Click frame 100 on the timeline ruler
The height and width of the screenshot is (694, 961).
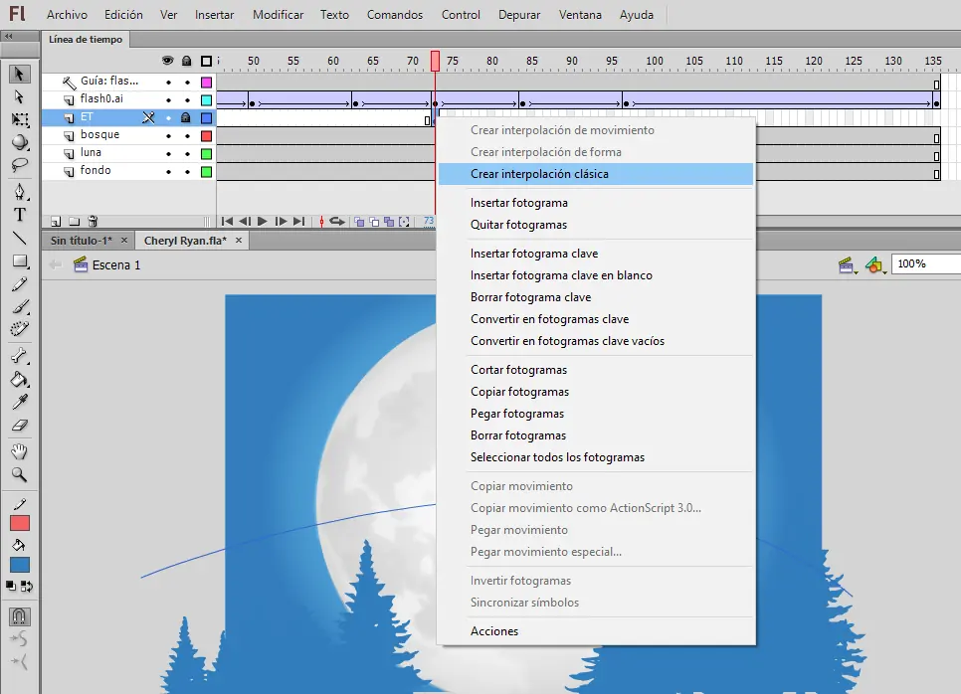tap(654, 61)
